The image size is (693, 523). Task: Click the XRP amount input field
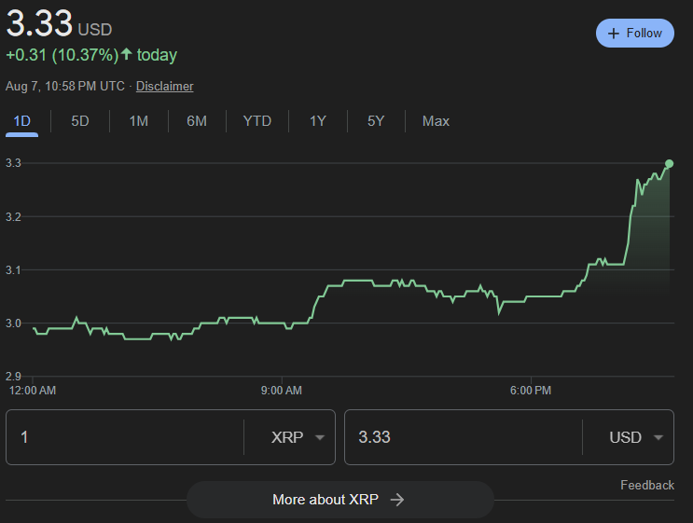point(125,437)
